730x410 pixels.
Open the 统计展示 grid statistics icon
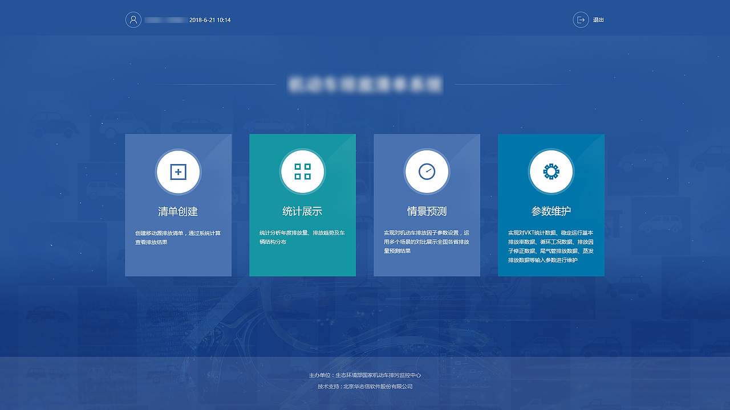pyautogui.click(x=302, y=171)
